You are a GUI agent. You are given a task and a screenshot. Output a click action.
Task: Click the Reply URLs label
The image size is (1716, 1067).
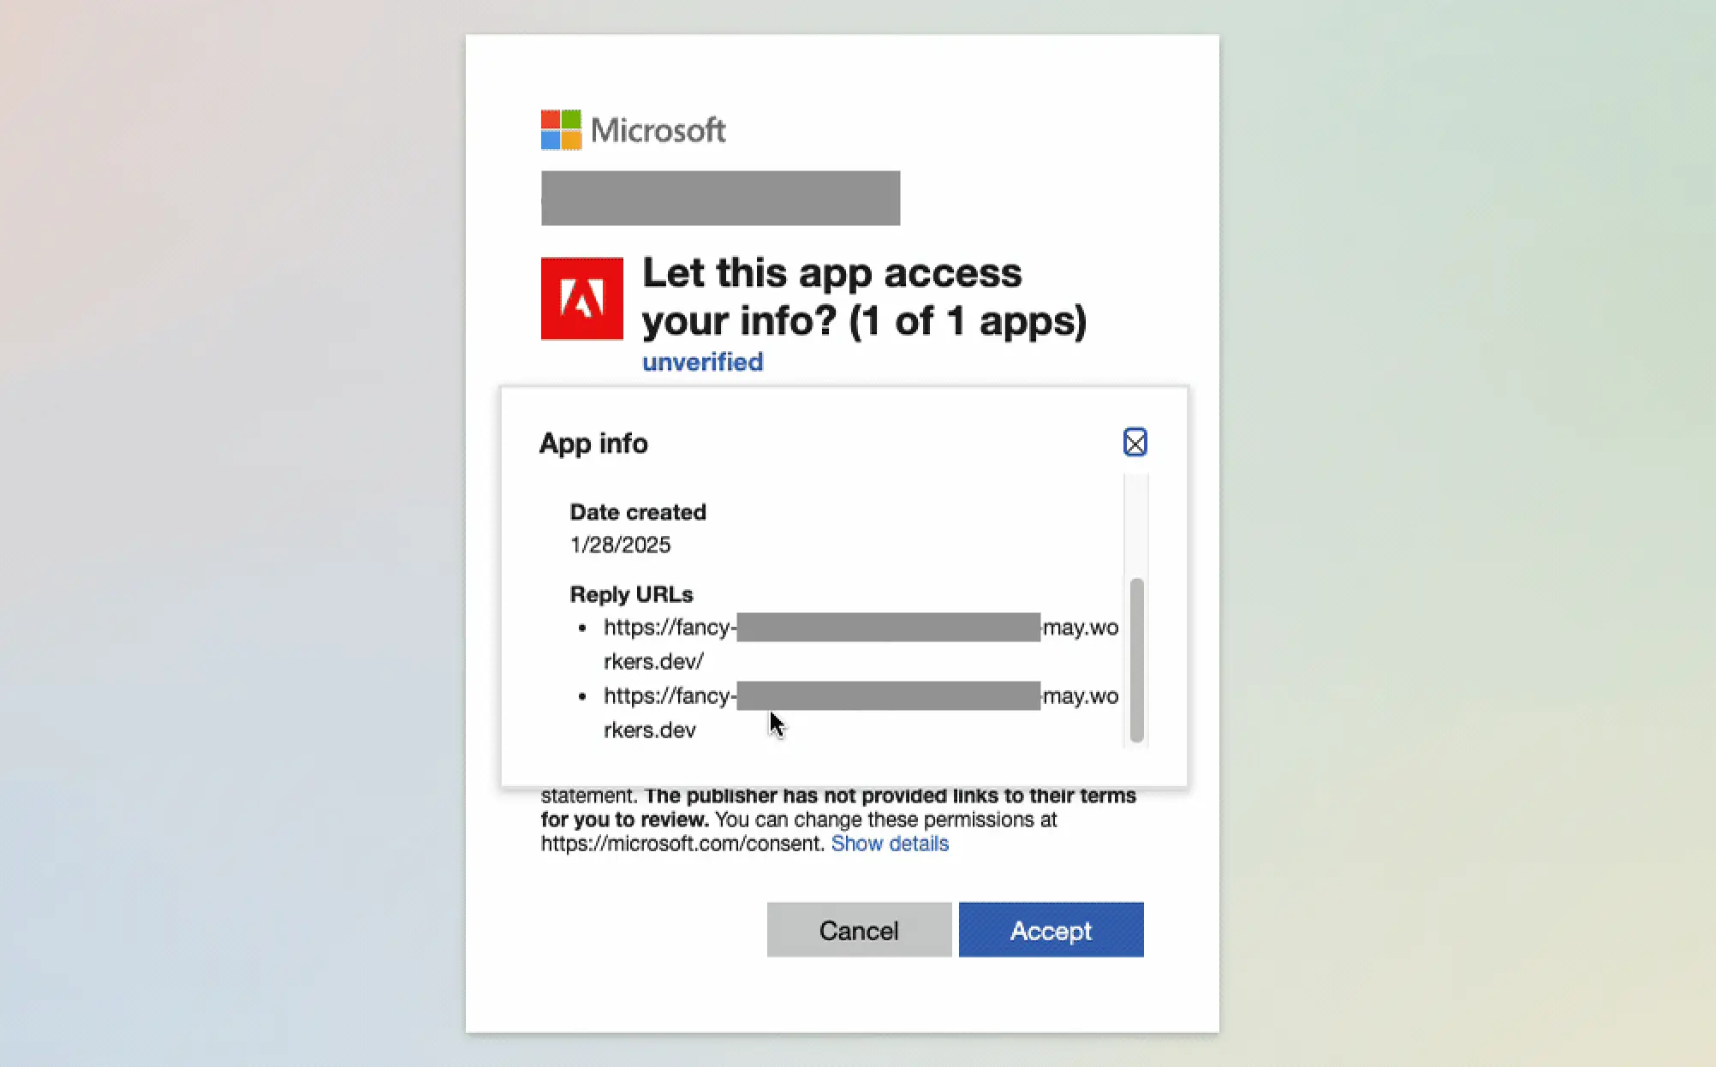click(631, 594)
